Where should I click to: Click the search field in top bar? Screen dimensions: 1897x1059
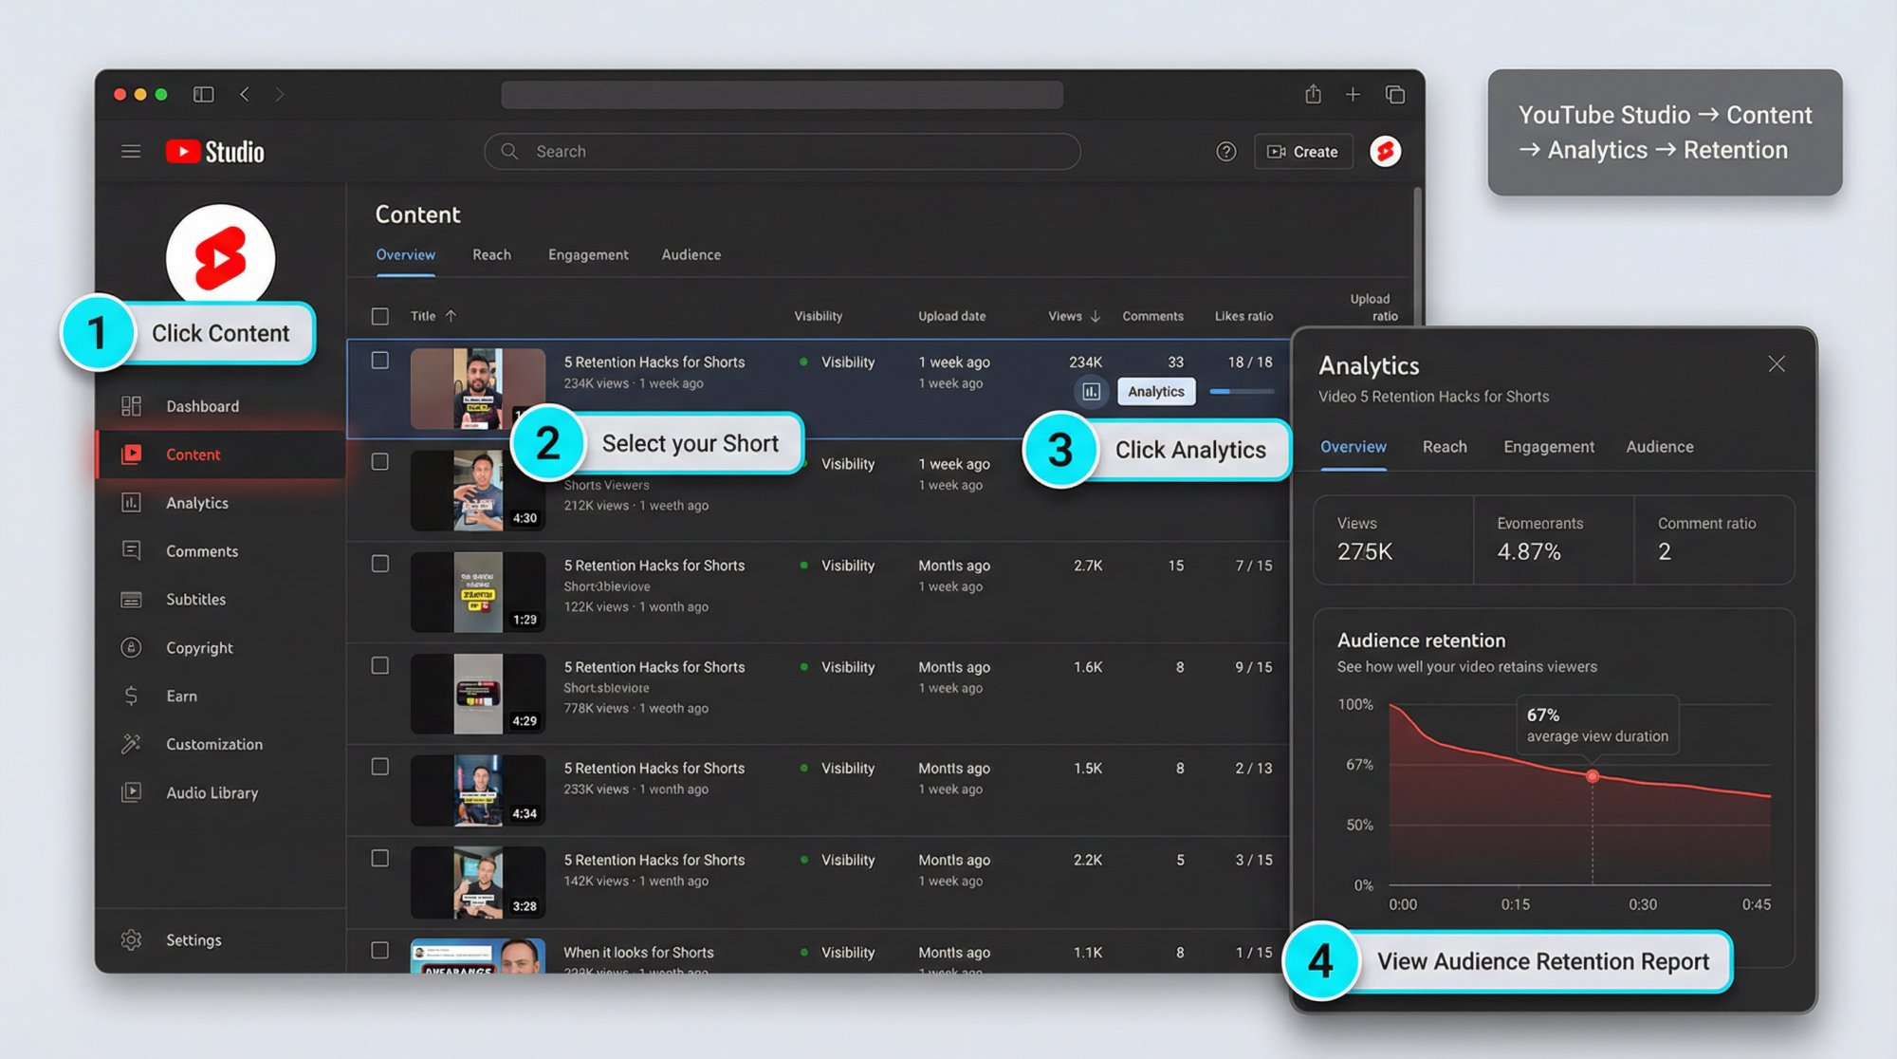(x=781, y=151)
